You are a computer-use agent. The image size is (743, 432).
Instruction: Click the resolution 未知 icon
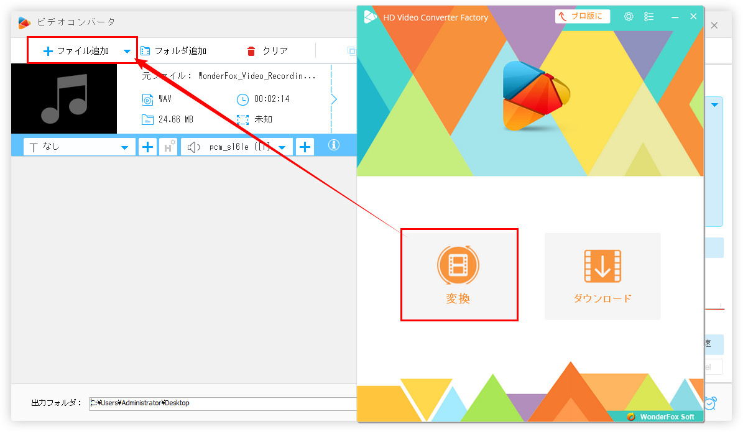[242, 119]
